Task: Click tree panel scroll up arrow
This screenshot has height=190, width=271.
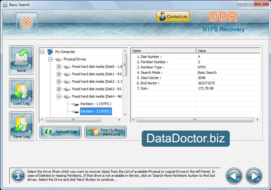Action: point(125,51)
